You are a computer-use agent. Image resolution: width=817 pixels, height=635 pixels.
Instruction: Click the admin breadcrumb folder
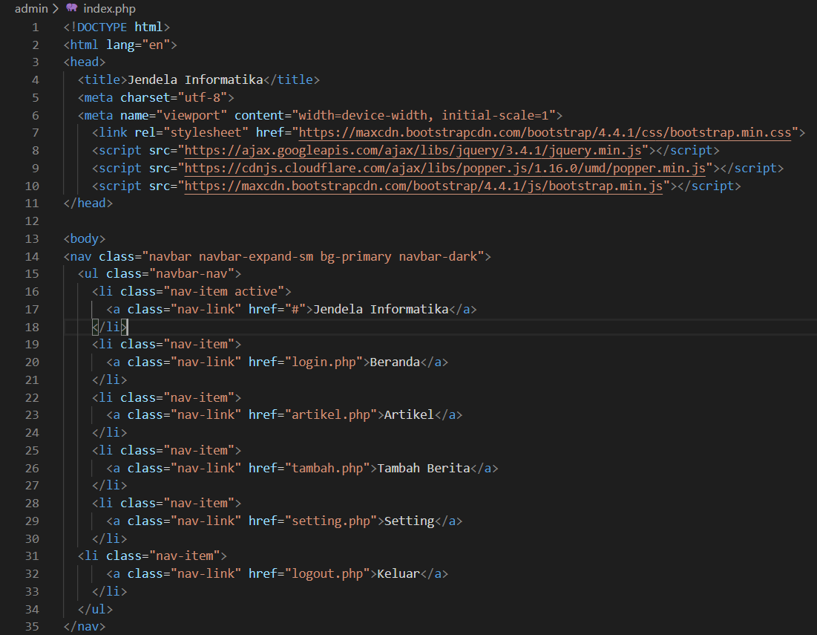[x=31, y=9]
